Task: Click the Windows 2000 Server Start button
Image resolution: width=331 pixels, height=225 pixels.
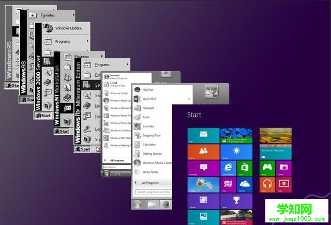Action: pyautogui.click(x=43, y=116)
